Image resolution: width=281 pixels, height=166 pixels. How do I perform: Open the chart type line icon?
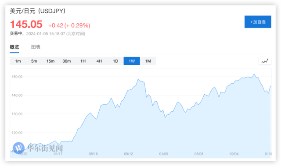click(265, 61)
